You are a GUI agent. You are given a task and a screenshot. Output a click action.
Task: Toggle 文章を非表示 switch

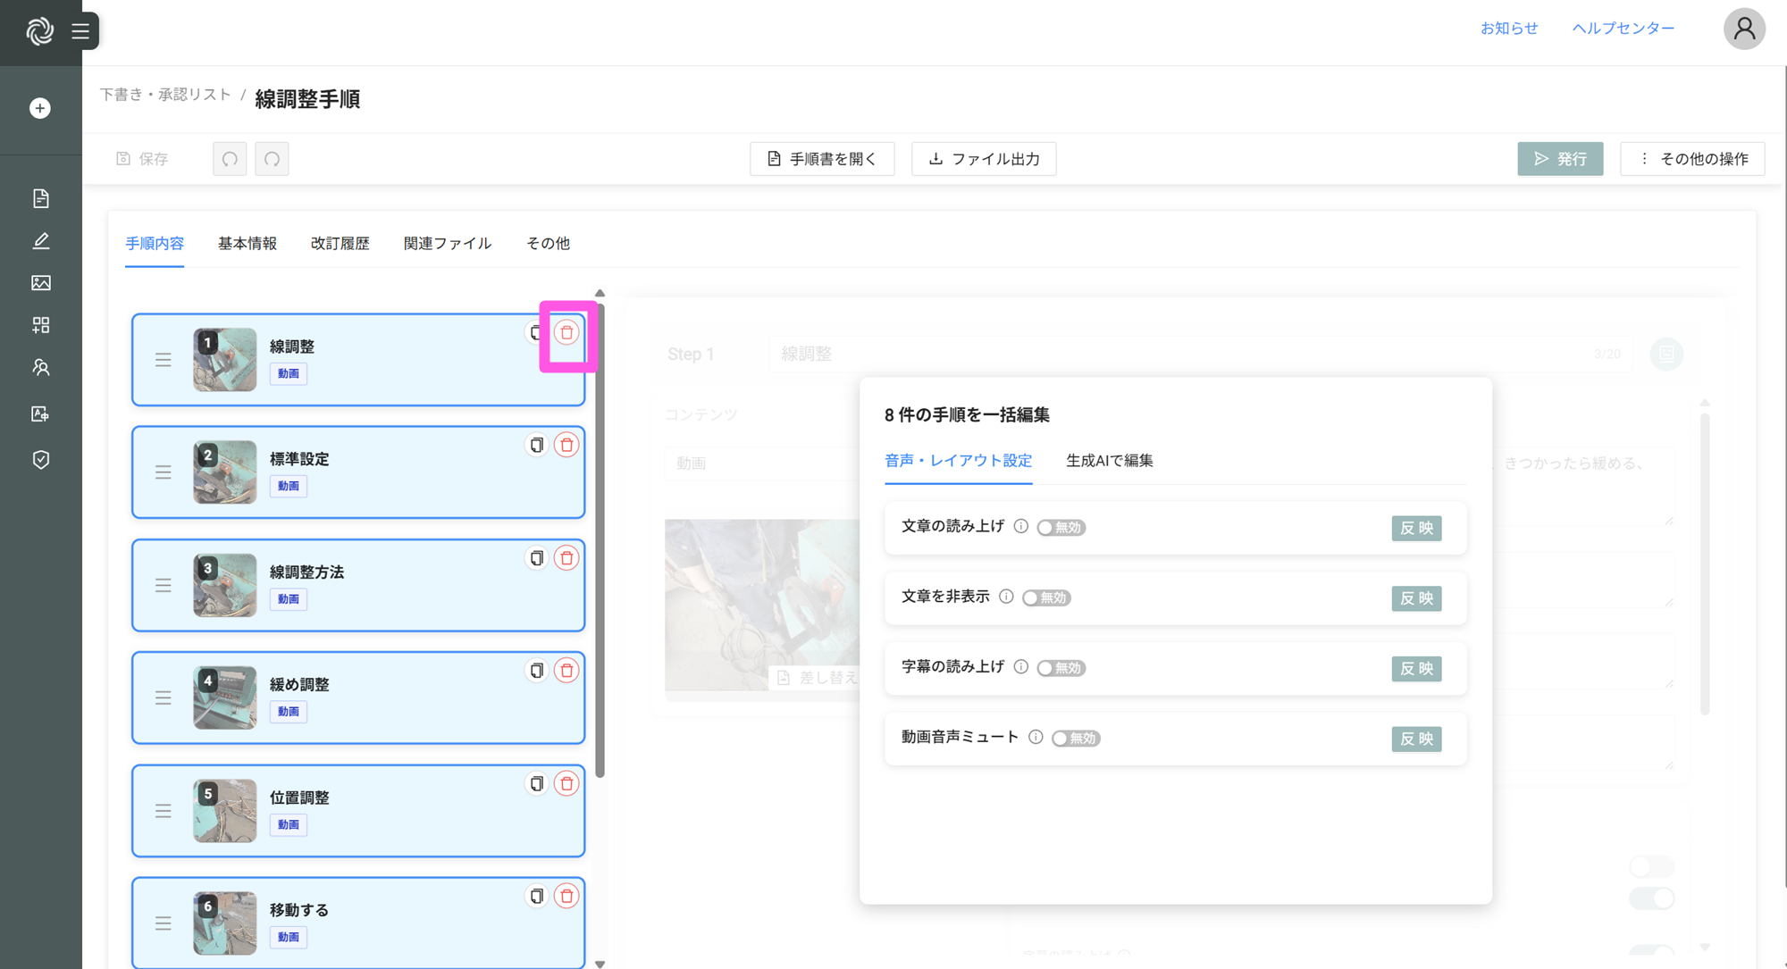tap(1045, 598)
